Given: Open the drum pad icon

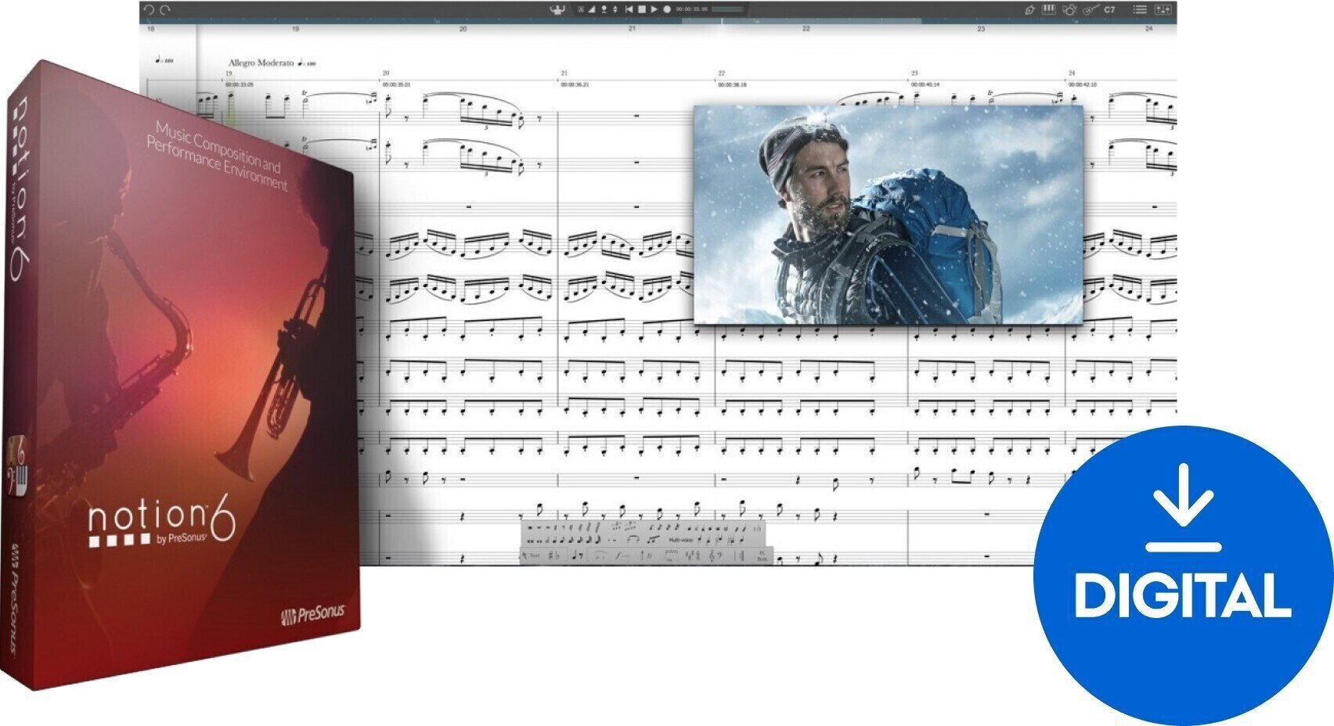Looking at the screenshot, I should click(x=1069, y=9).
